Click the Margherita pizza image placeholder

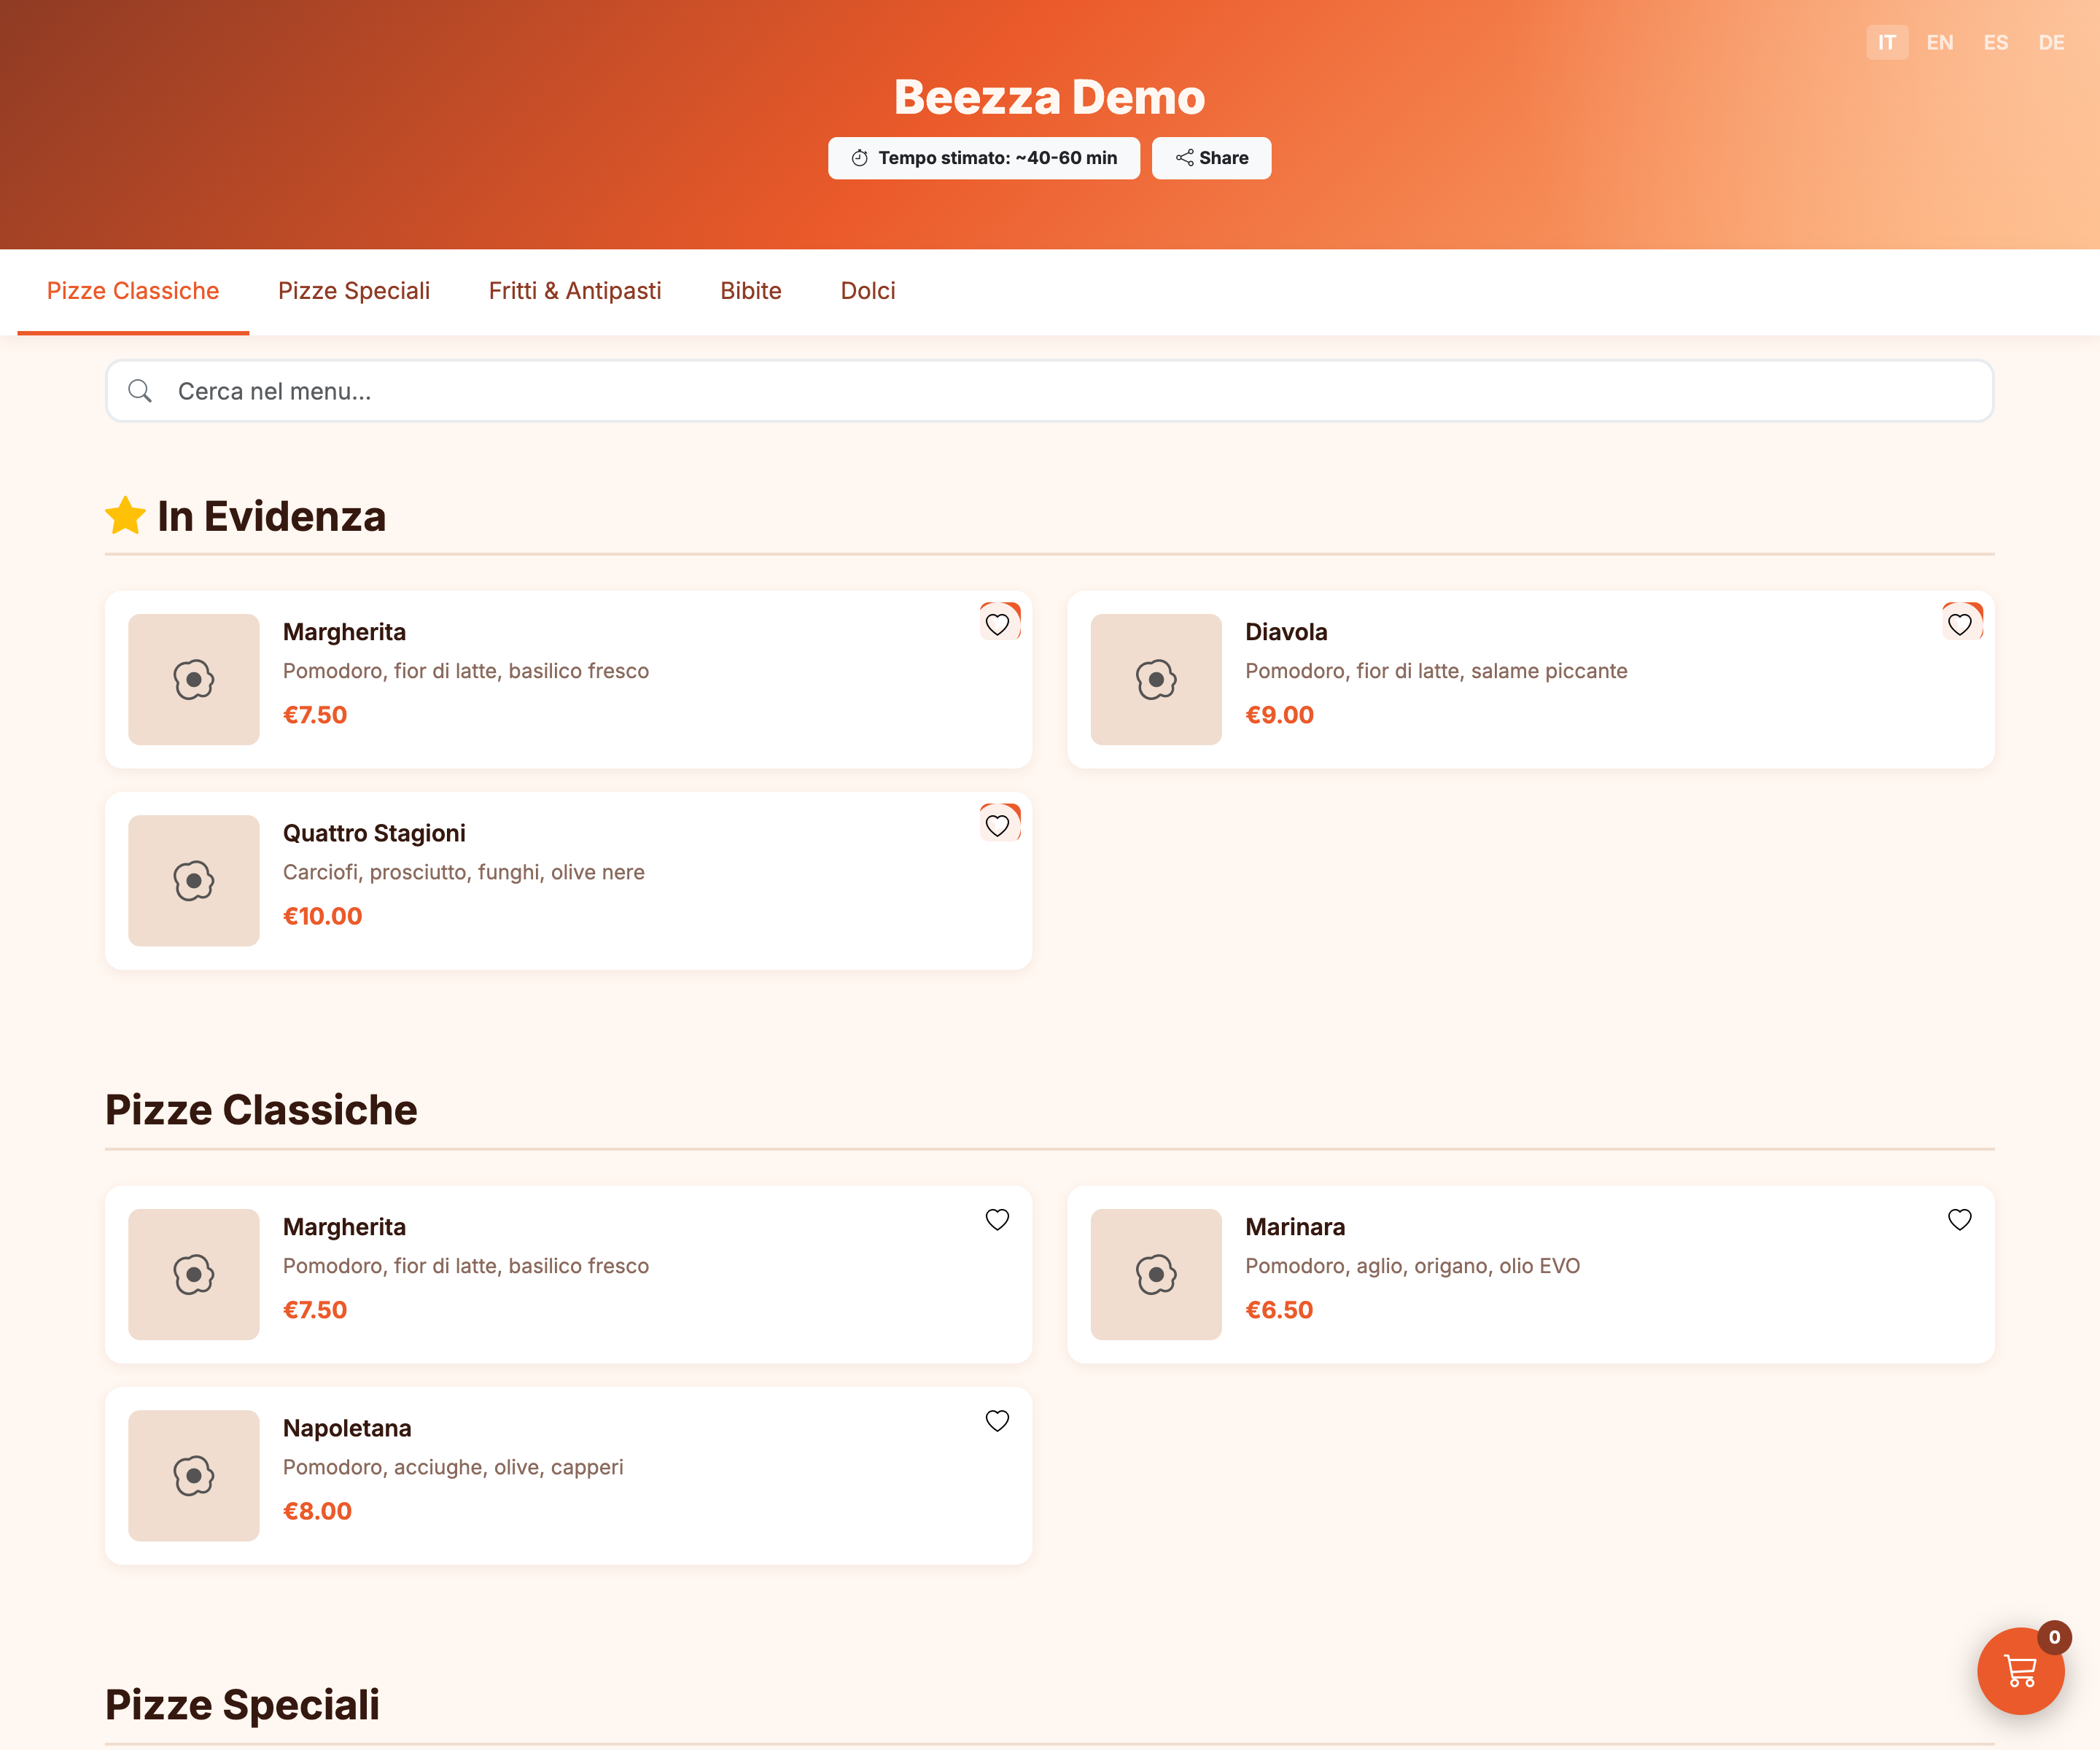click(x=193, y=679)
